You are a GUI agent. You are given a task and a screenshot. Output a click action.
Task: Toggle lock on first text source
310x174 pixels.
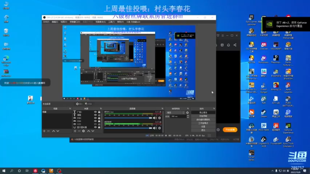point(99,112)
